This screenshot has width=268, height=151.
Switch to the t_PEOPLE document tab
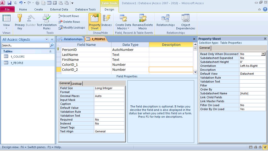click(x=96, y=39)
